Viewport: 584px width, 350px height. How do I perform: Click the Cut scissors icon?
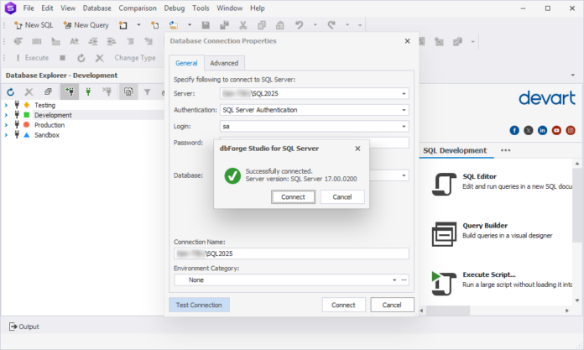tap(243, 25)
